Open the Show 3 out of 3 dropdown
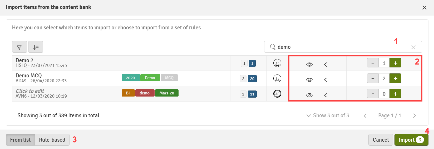This screenshot has height=149, width=434. [328, 115]
